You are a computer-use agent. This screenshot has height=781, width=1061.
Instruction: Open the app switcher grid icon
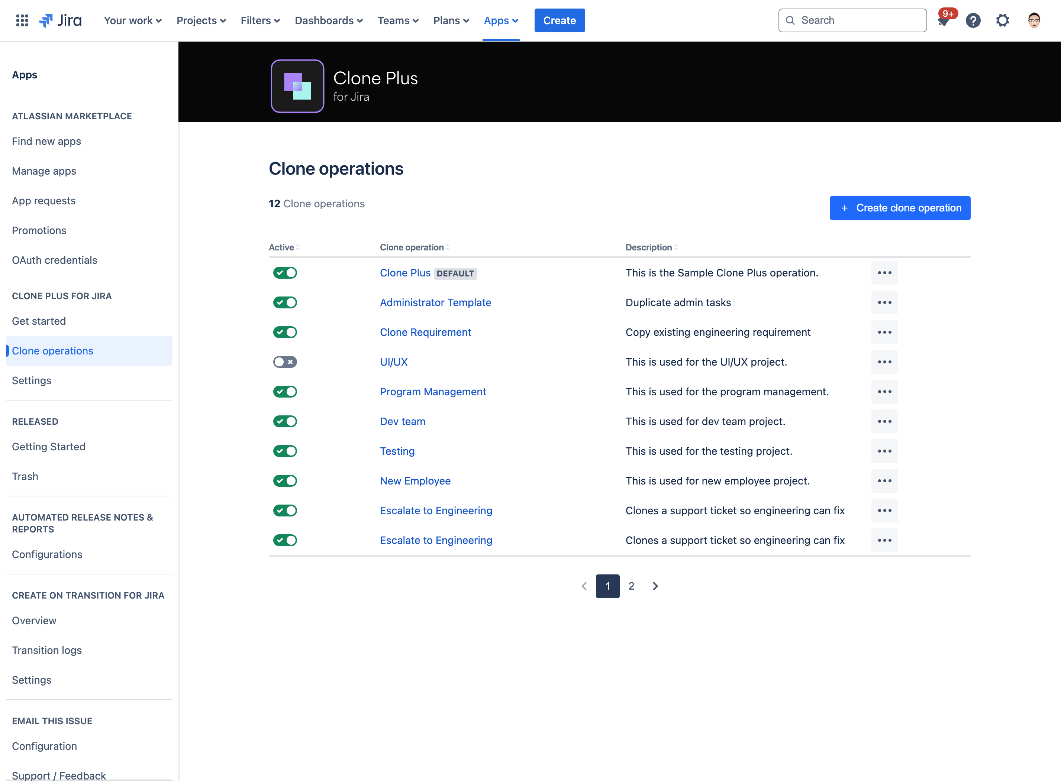(22, 20)
